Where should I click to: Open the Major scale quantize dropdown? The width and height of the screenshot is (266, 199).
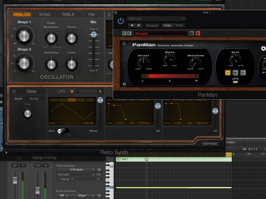pos(82,196)
